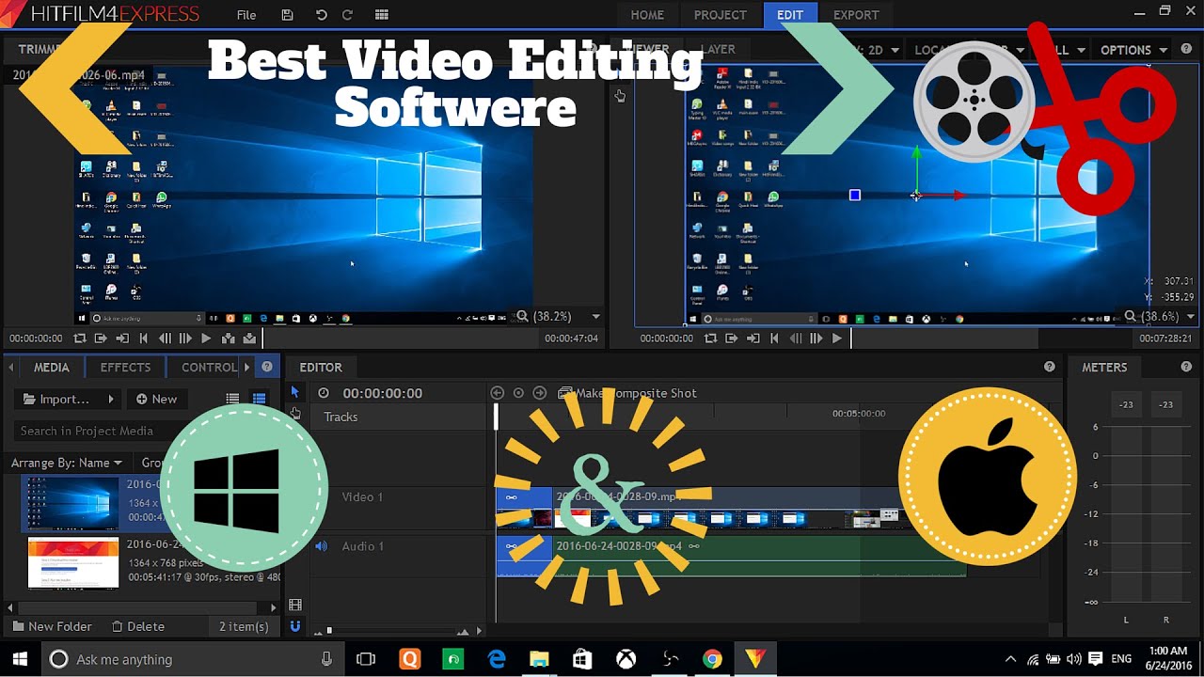Click the save project icon in top bar
Screen dimensions: 1204x677
(x=288, y=15)
